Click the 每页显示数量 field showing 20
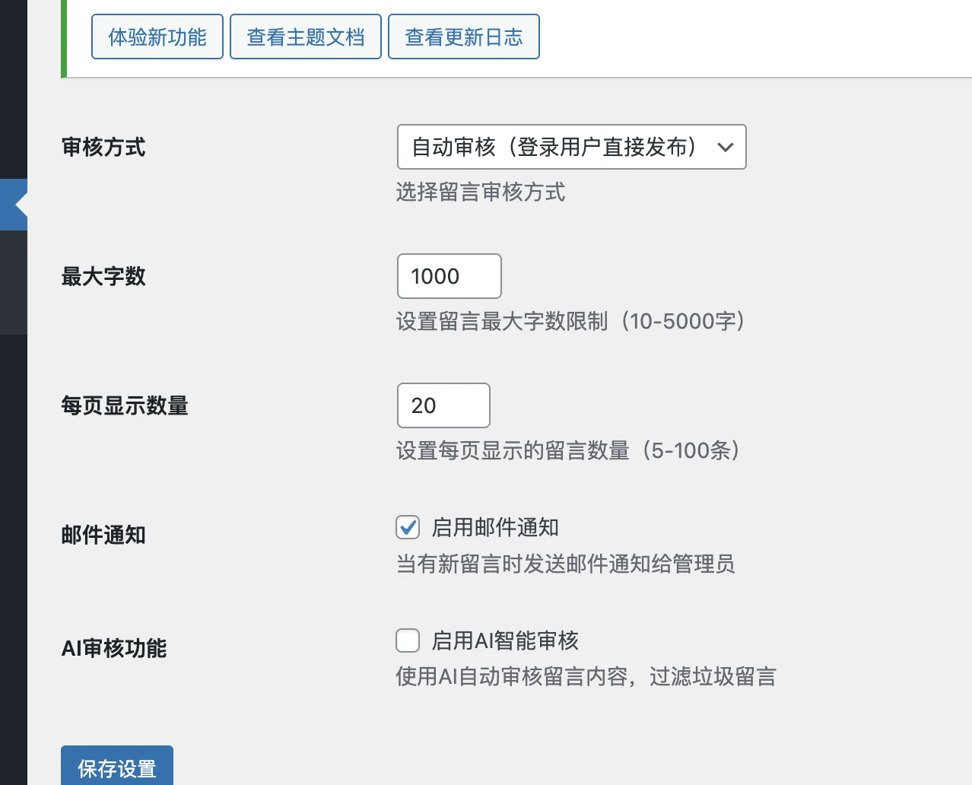This screenshot has width=972, height=785. click(443, 405)
